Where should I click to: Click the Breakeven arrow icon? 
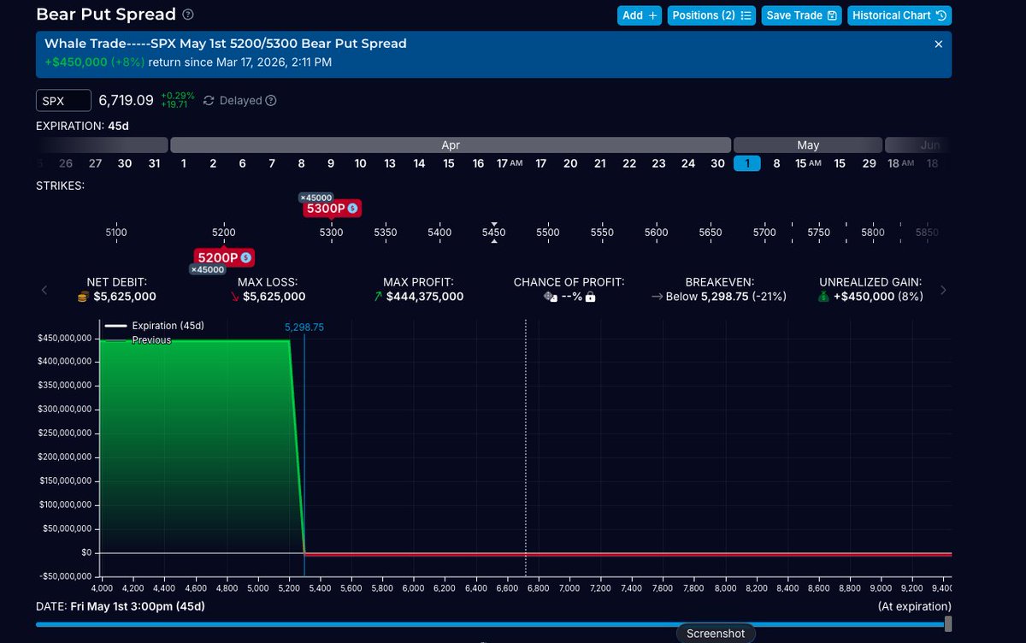pos(657,297)
